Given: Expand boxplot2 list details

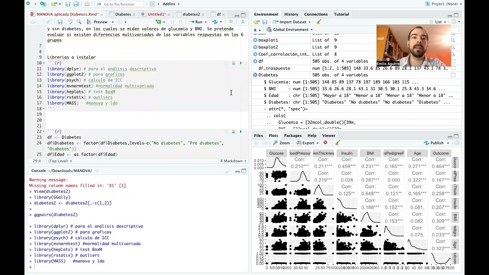Looking at the screenshot, I should tap(255, 47).
